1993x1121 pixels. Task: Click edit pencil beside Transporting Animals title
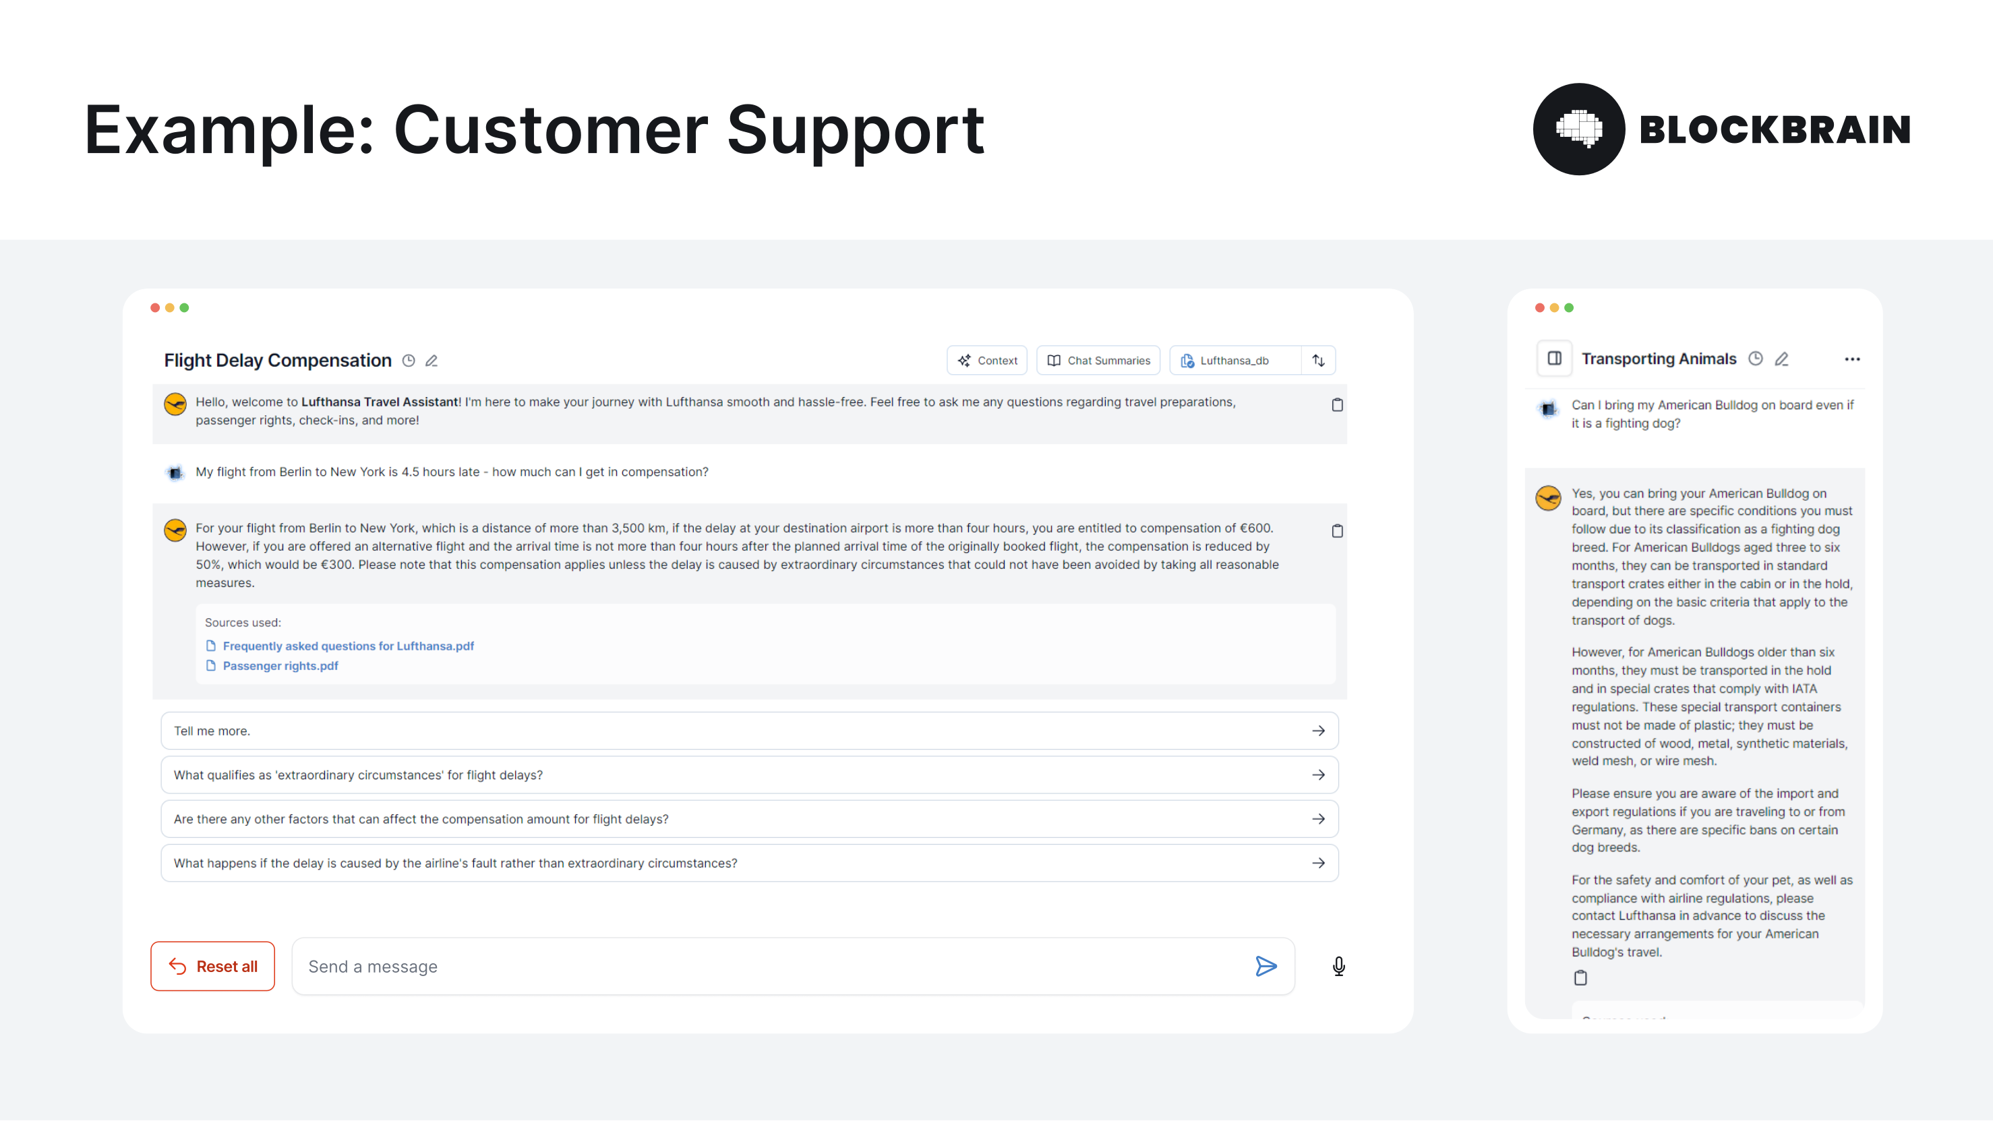pyautogui.click(x=1782, y=359)
